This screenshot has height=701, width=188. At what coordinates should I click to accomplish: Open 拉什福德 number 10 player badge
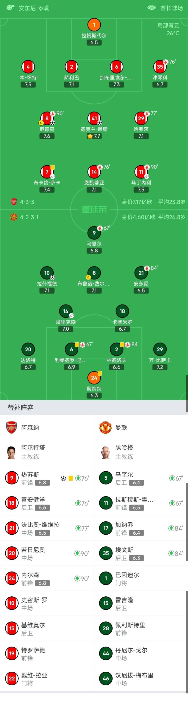(x=47, y=273)
